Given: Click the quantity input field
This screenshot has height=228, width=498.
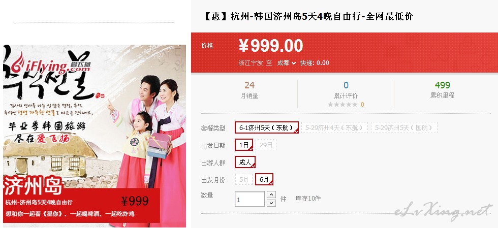Looking at the screenshot, I should [250, 199].
